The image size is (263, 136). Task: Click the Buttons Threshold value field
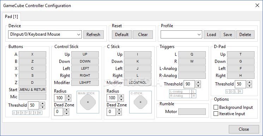click(34, 105)
